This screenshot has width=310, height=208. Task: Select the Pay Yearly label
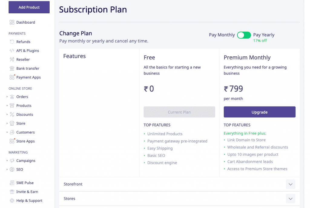coord(264,35)
